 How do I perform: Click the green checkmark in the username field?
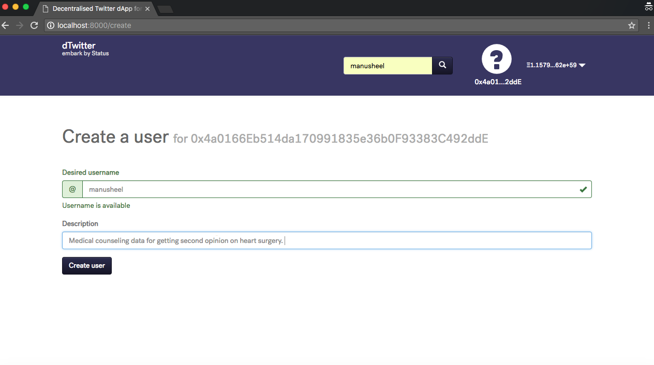click(583, 189)
